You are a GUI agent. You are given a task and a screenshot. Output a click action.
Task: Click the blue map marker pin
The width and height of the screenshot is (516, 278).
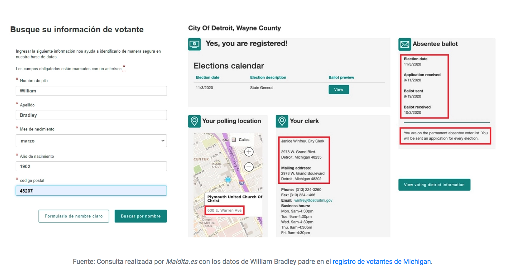(228, 180)
